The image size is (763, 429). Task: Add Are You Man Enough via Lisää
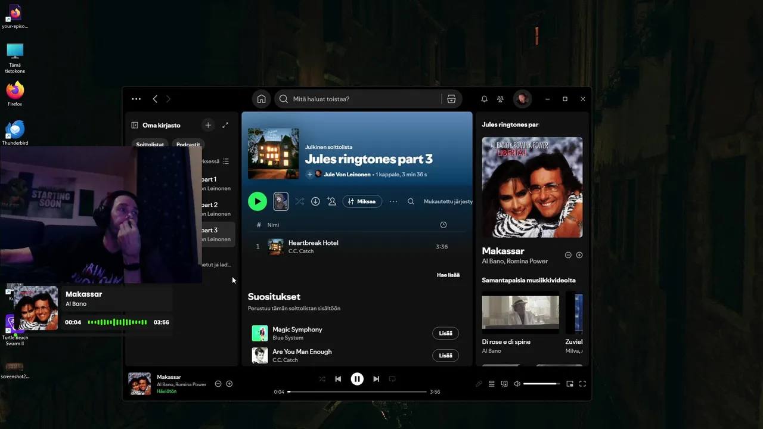click(445, 355)
